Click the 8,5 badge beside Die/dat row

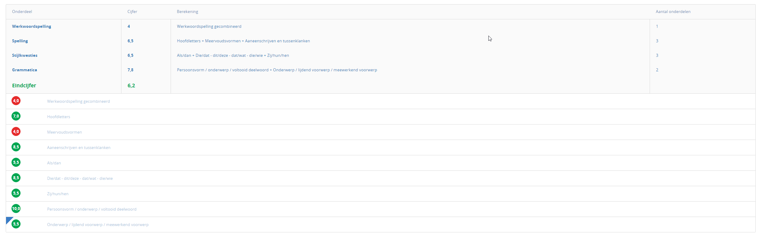[x=16, y=178]
